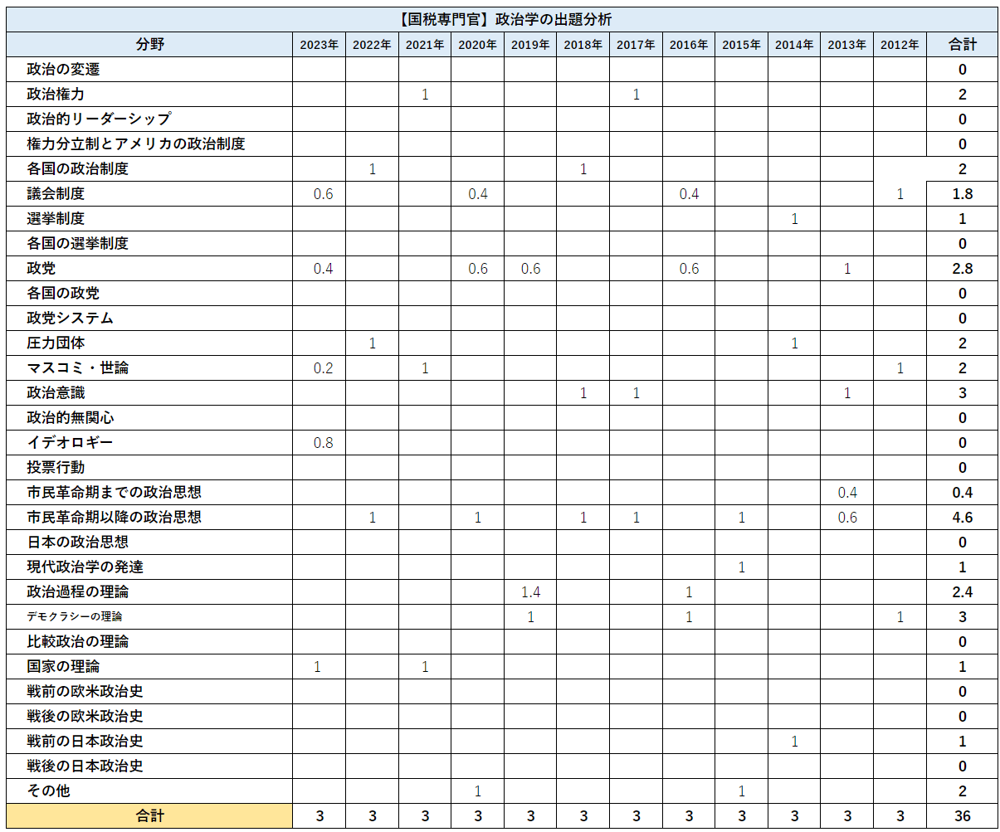Click the 1.4 value in 政治過程の理論 row

[x=530, y=592]
